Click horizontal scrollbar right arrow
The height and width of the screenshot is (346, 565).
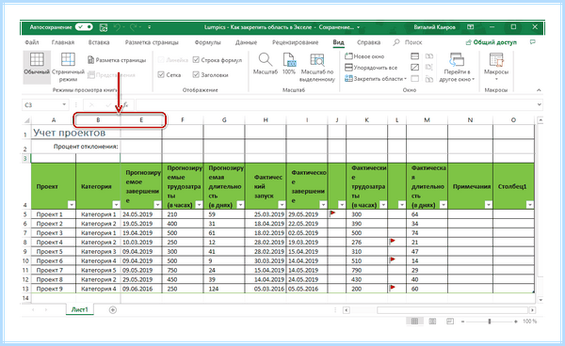[532, 310]
